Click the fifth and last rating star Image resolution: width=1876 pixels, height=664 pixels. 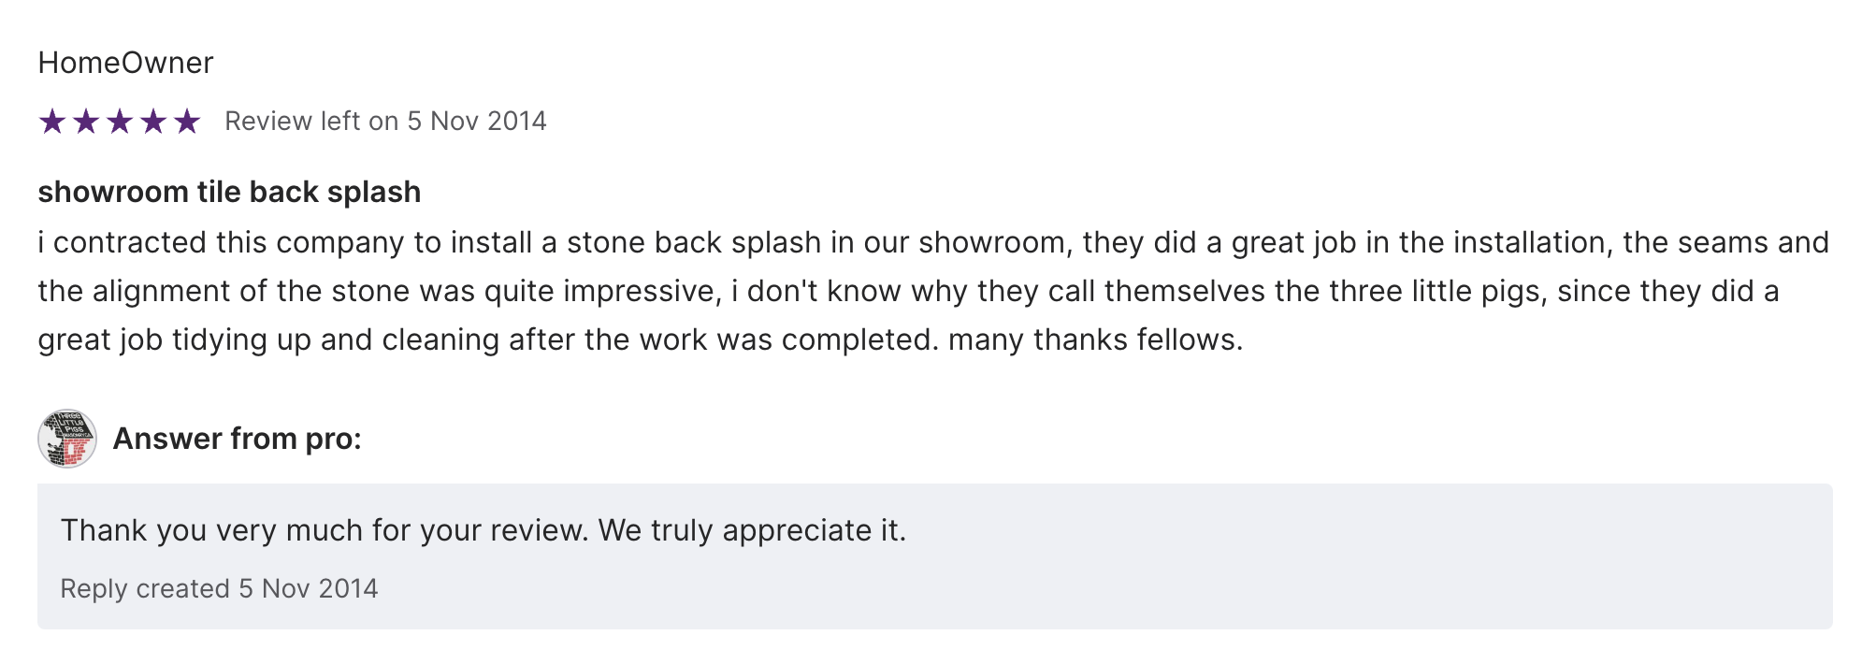(x=187, y=122)
